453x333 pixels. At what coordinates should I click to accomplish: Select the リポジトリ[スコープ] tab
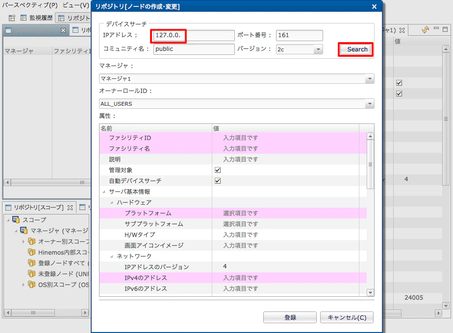click(x=39, y=208)
